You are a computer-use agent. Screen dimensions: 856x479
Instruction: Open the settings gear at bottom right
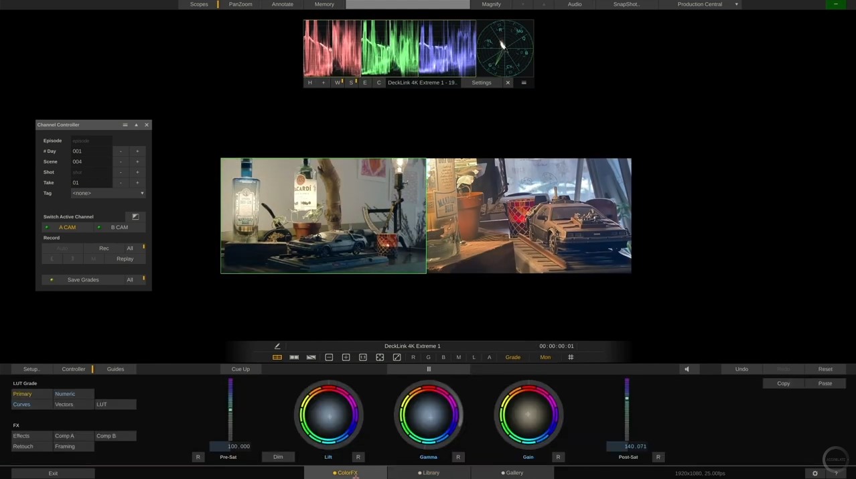tap(814, 472)
